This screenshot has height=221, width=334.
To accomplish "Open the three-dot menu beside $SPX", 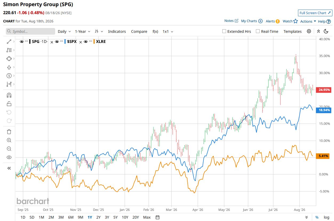I will [x=62, y=42].
